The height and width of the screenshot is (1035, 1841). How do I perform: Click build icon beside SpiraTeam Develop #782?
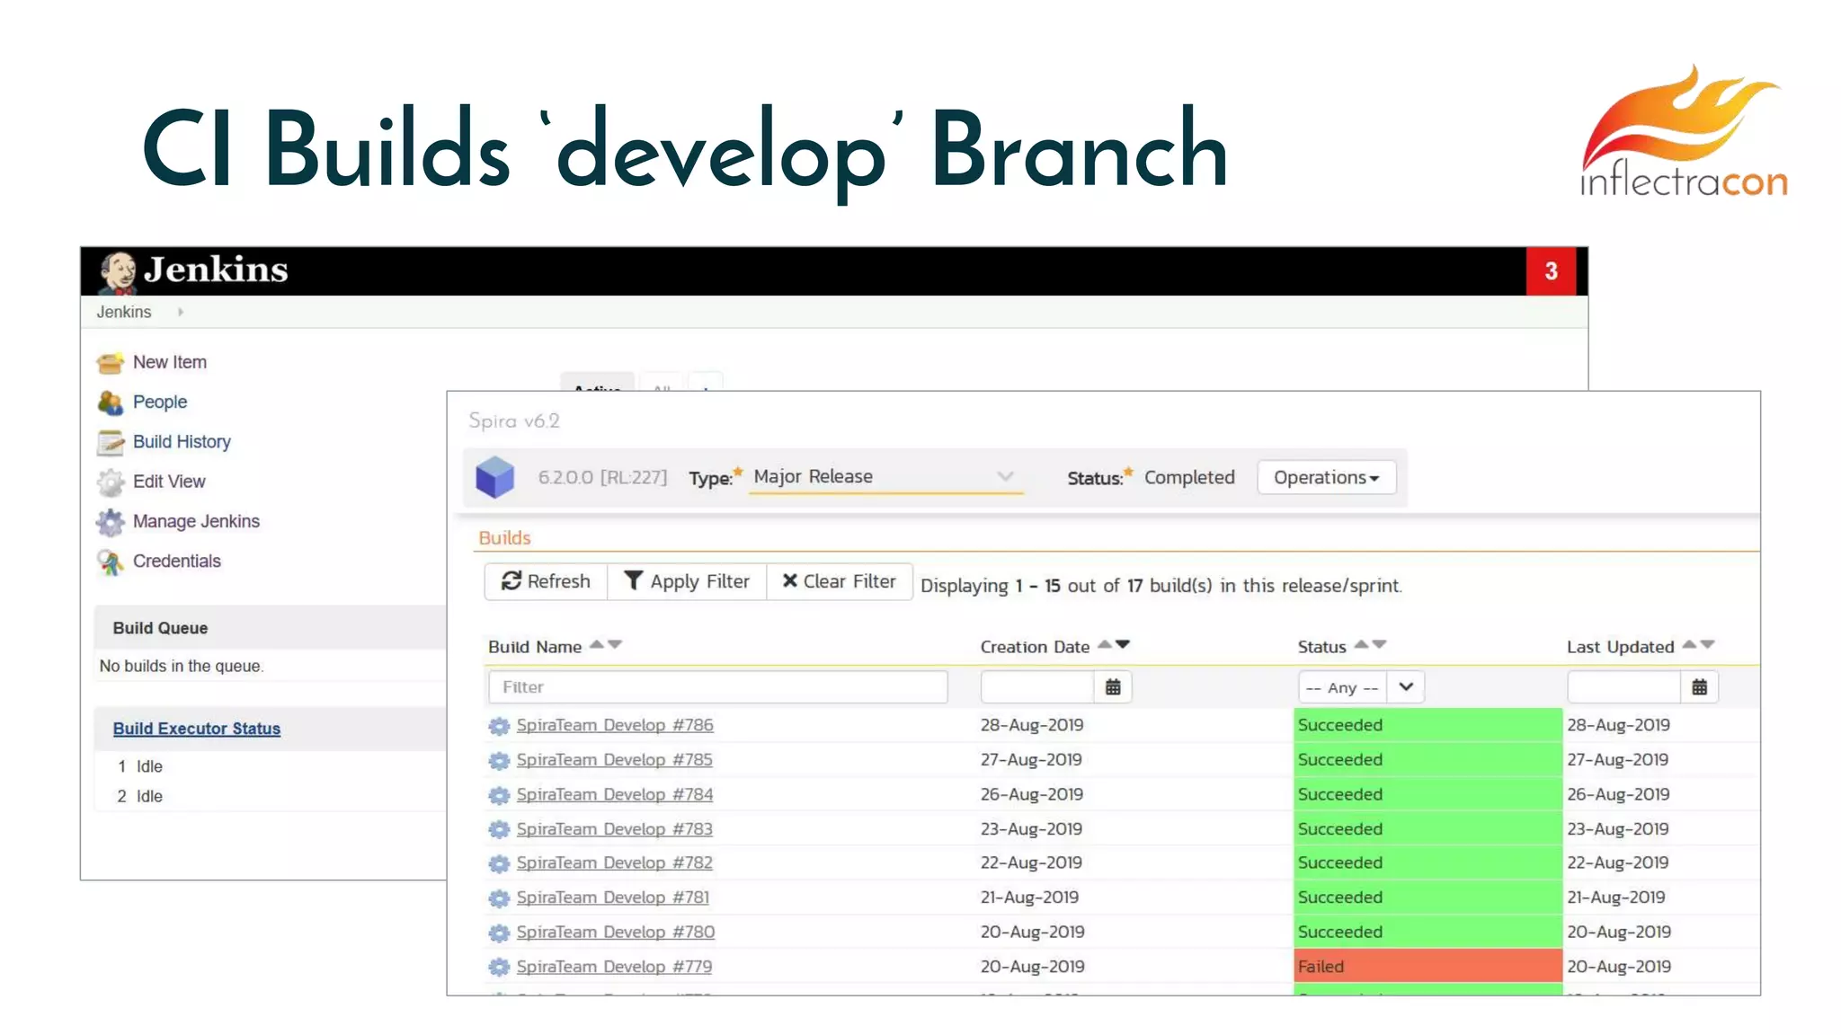(499, 863)
